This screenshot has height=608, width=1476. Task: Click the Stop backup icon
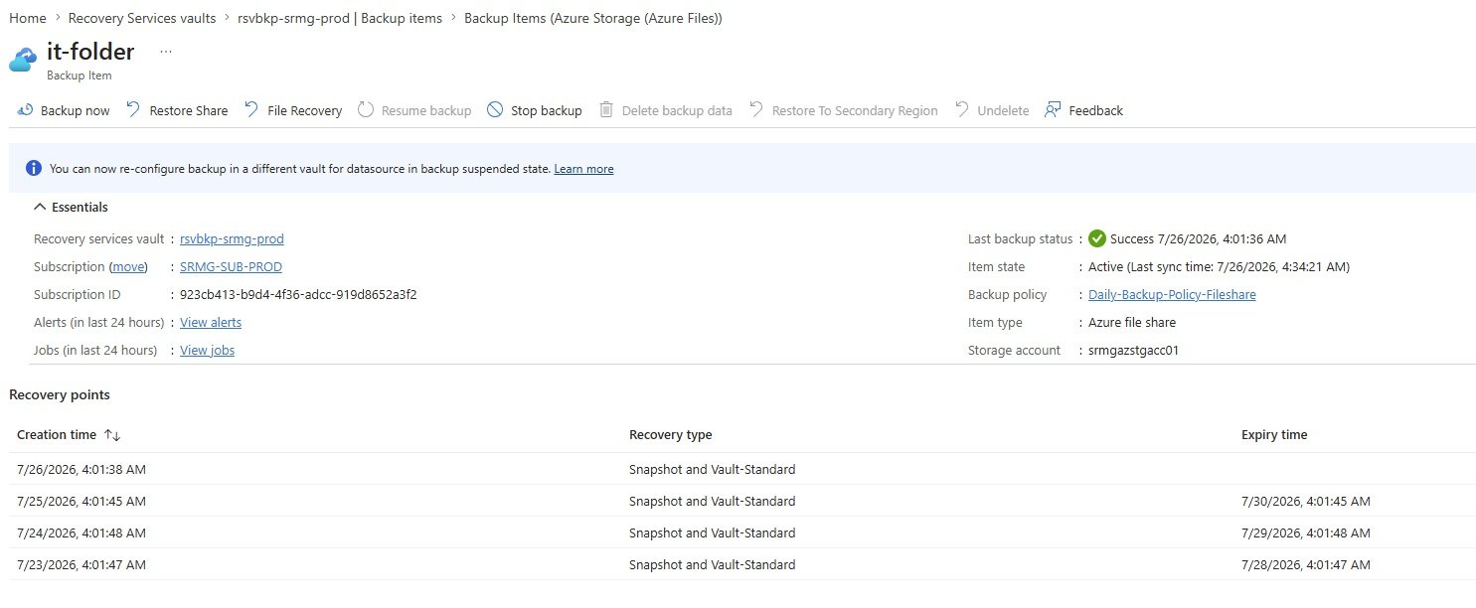pyautogui.click(x=495, y=110)
